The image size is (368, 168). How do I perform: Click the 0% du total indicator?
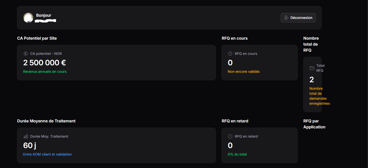[237, 154]
